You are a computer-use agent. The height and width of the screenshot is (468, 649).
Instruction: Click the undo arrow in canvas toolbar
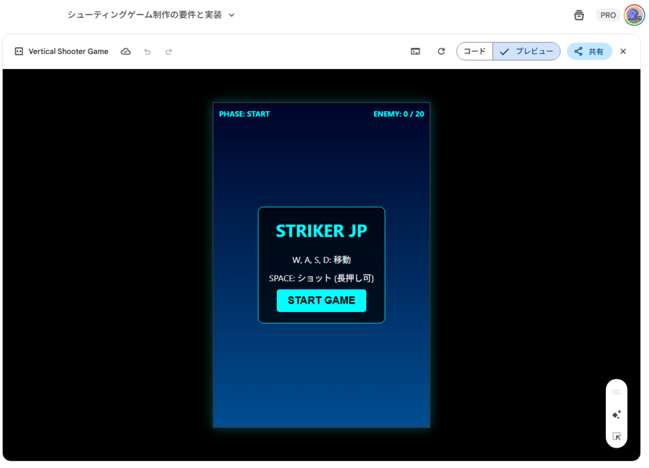pos(148,51)
